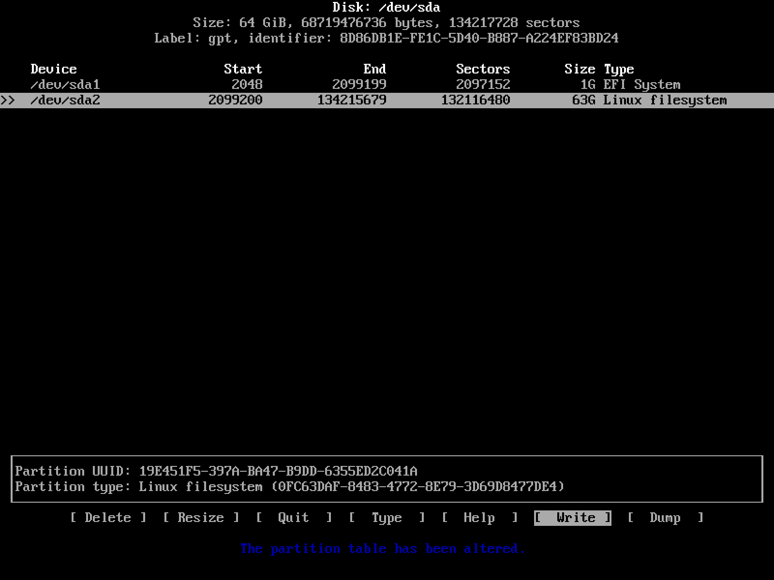Screen dimensions: 774x580
Task: Select the Dump menu option
Action: click(x=665, y=518)
